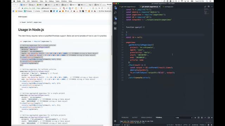Select terminal shell dropdown '1: fish'
The width and height of the screenshot is (225, 126).
(x=184, y=118)
